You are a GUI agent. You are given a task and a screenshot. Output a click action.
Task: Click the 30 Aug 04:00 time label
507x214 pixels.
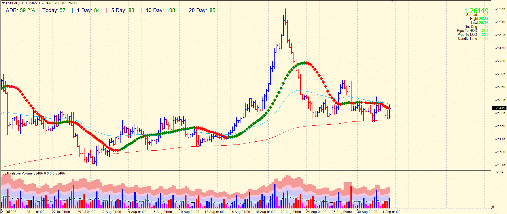pyautogui.click(x=367, y=212)
